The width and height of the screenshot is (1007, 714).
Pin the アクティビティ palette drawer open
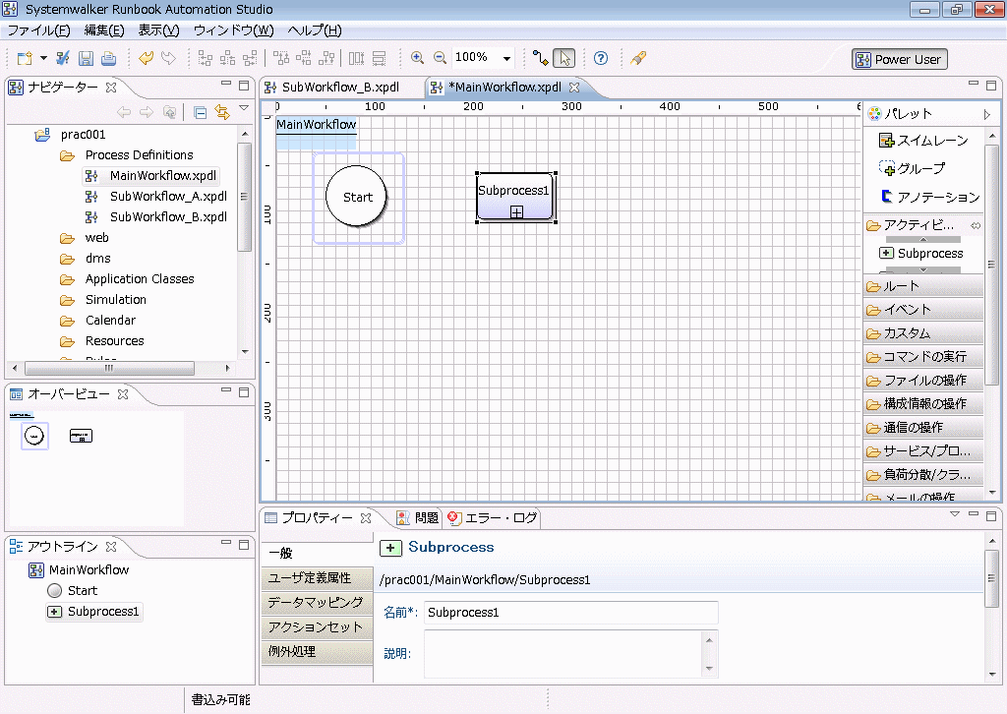pos(976,225)
